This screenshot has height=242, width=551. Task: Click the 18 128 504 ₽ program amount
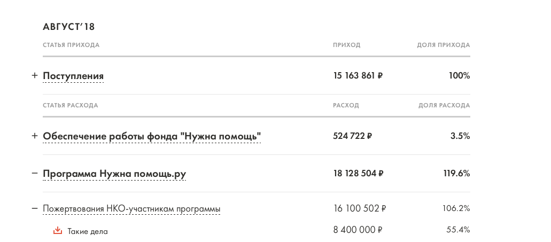(358, 174)
